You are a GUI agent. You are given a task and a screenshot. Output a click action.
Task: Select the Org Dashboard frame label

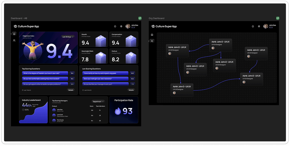click(157, 18)
